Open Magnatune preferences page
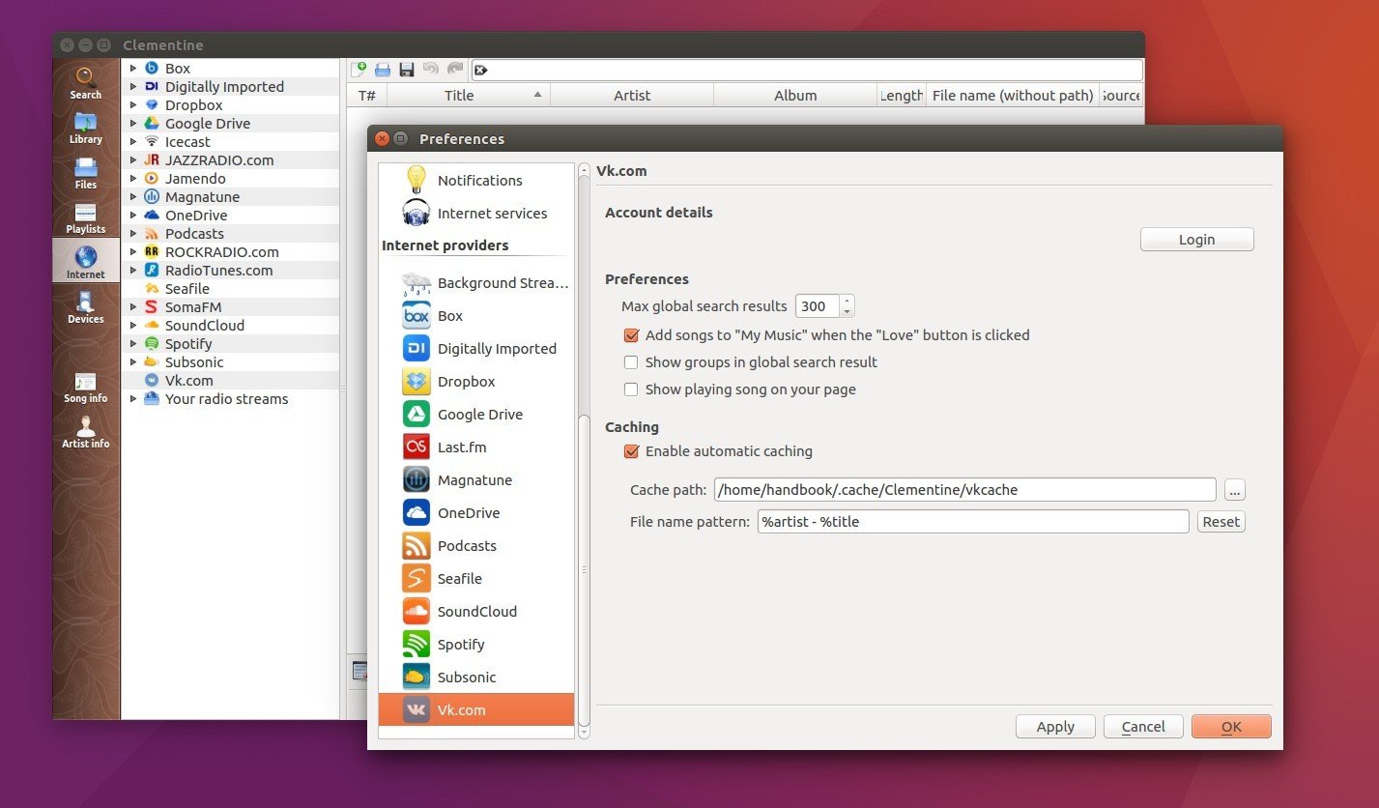The width and height of the screenshot is (1379, 808). point(476,480)
